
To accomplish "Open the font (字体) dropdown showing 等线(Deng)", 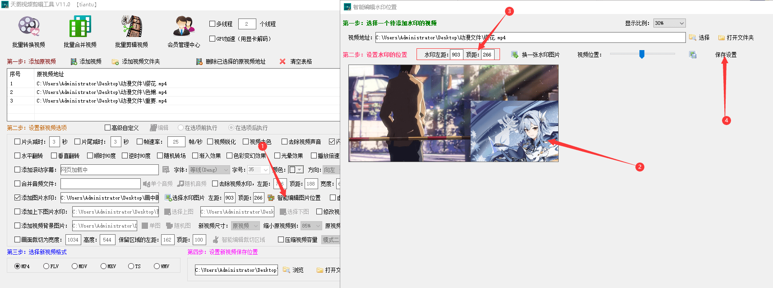I will [209, 170].
